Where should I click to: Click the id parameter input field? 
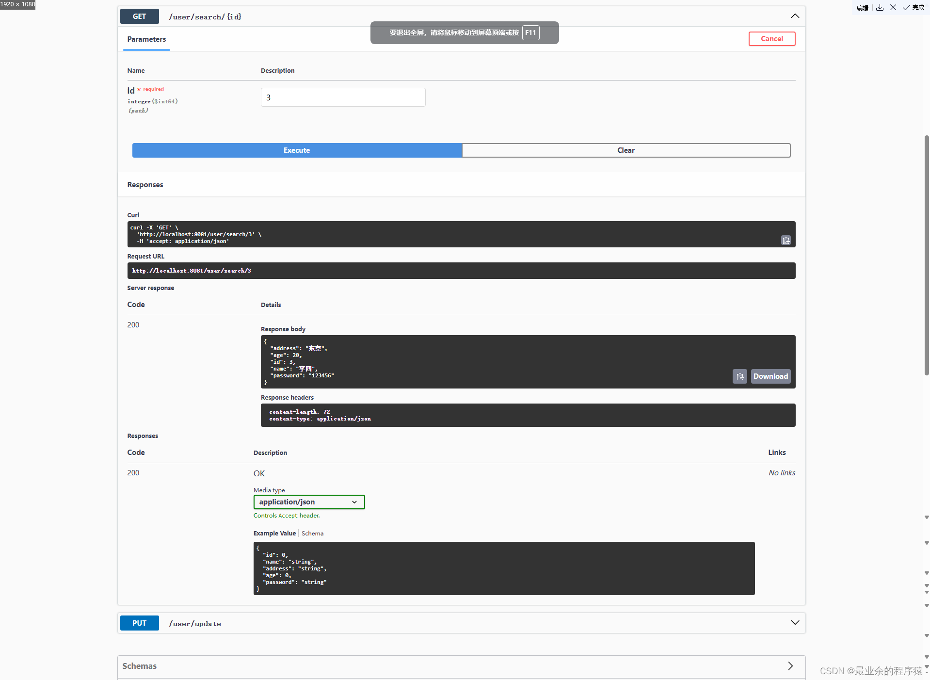pos(343,97)
